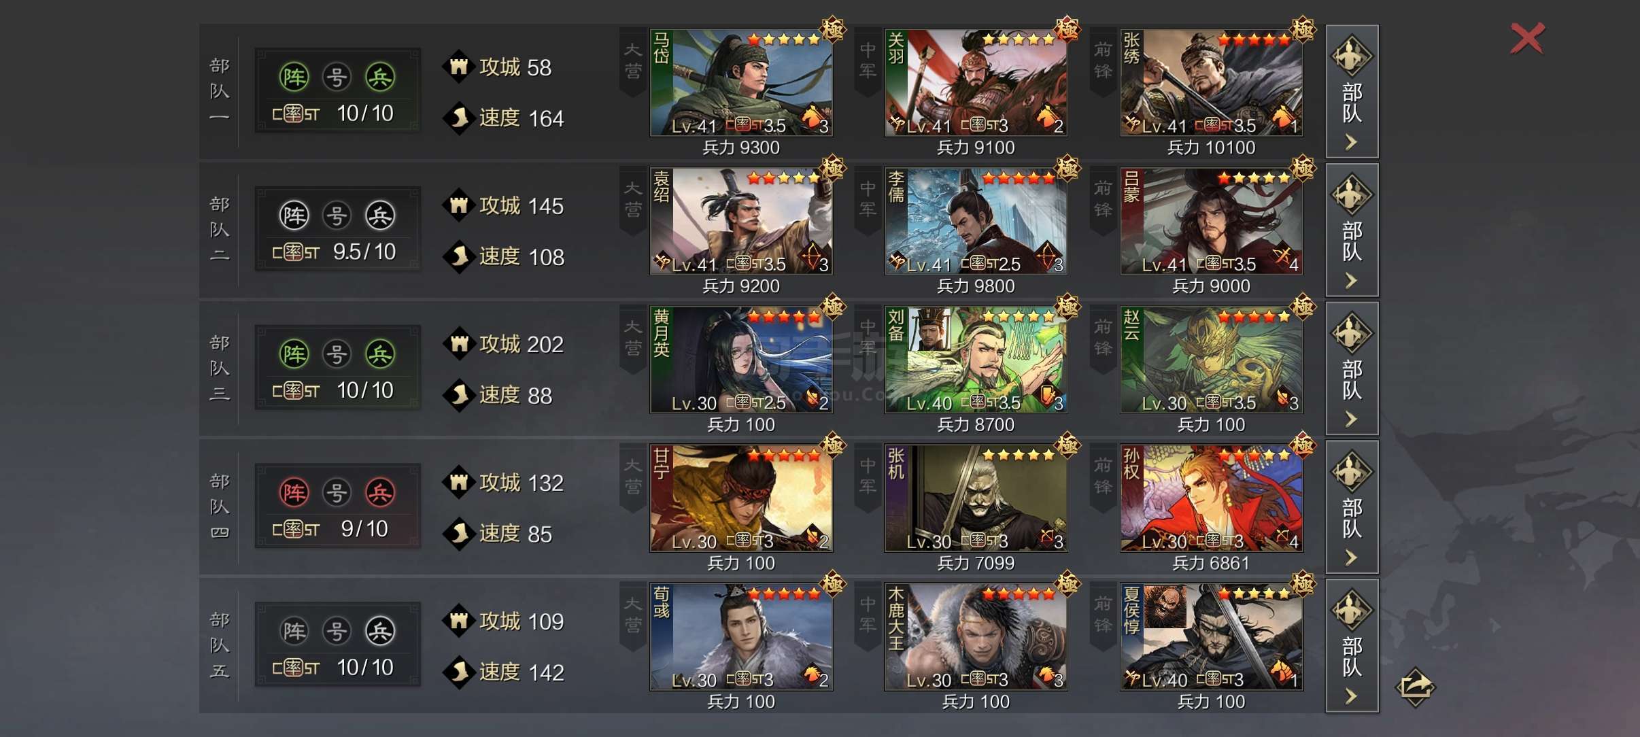Click the 速度 icon showing 108
The width and height of the screenshot is (1640, 737).
pos(459,256)
